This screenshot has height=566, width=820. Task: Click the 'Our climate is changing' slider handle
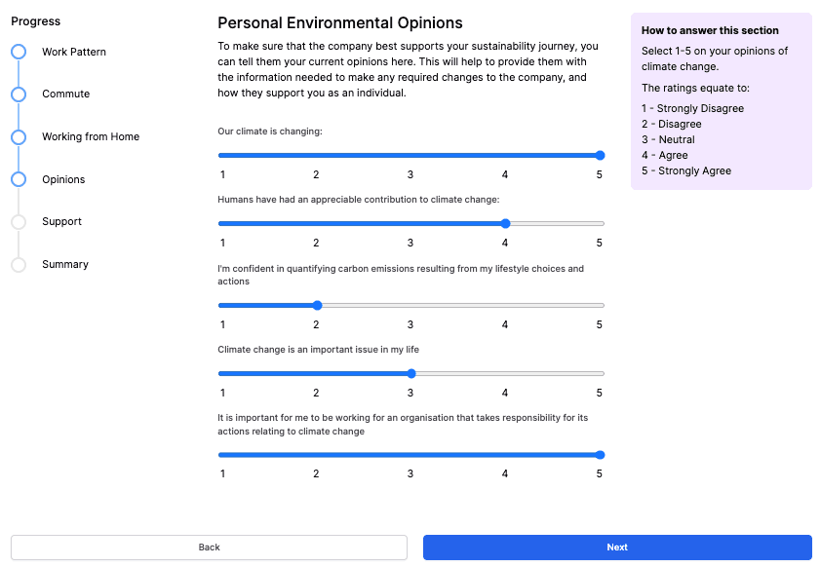click(x=600, y=155)
